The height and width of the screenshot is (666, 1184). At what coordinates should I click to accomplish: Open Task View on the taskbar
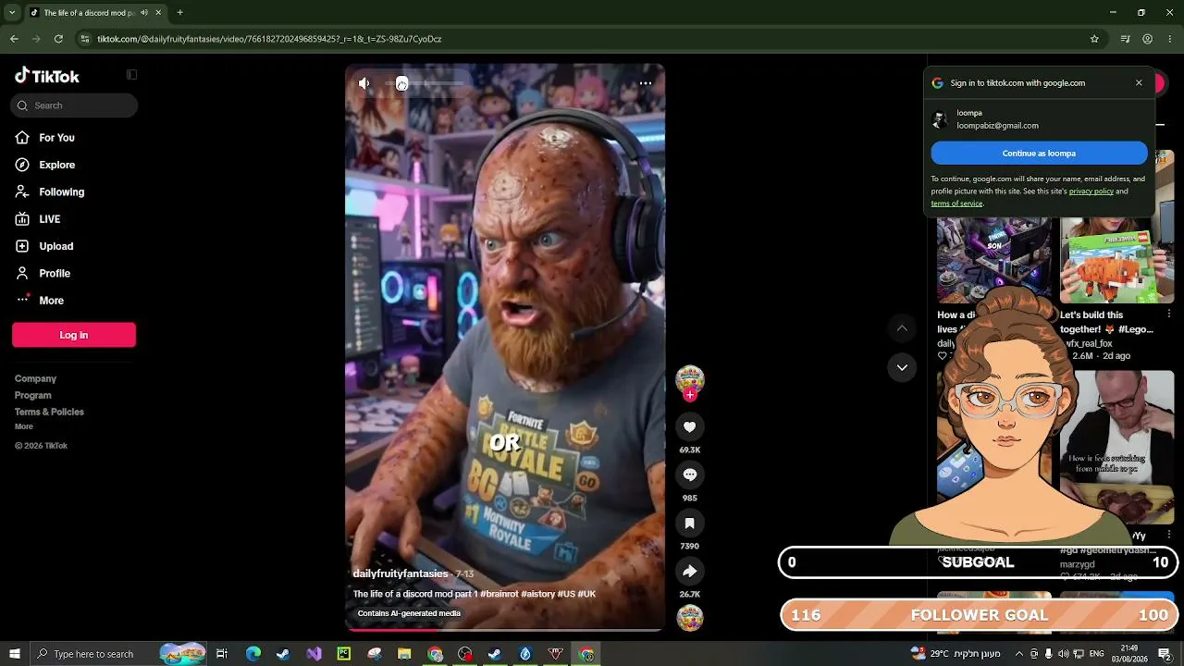point(222,654)
